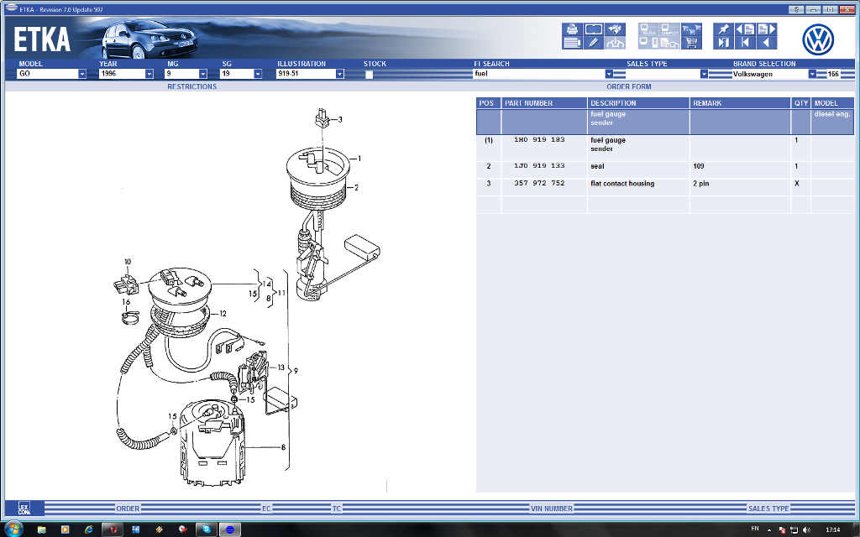
Task: Expand the ILLUSTRATION dropdown 919-51
Action: 339,74
